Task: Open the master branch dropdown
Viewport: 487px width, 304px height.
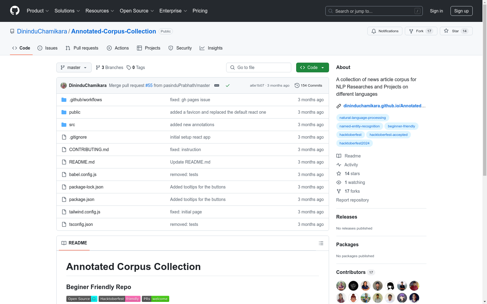Action: point(74,67)
